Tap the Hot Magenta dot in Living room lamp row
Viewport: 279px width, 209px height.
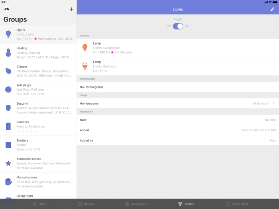pyautogui.click(x=112, y=52)
